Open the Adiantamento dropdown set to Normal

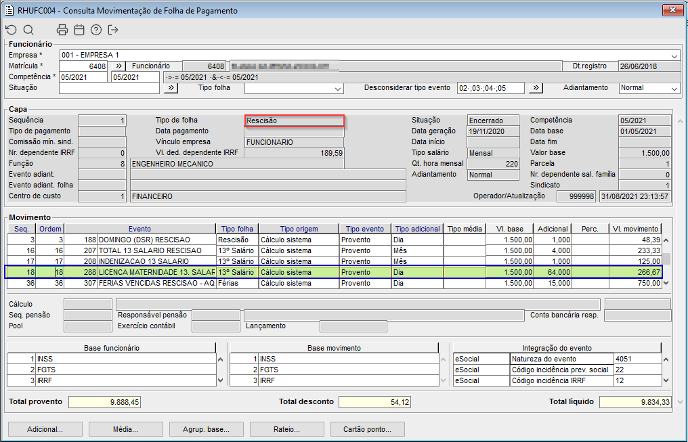tap(674, 89)
